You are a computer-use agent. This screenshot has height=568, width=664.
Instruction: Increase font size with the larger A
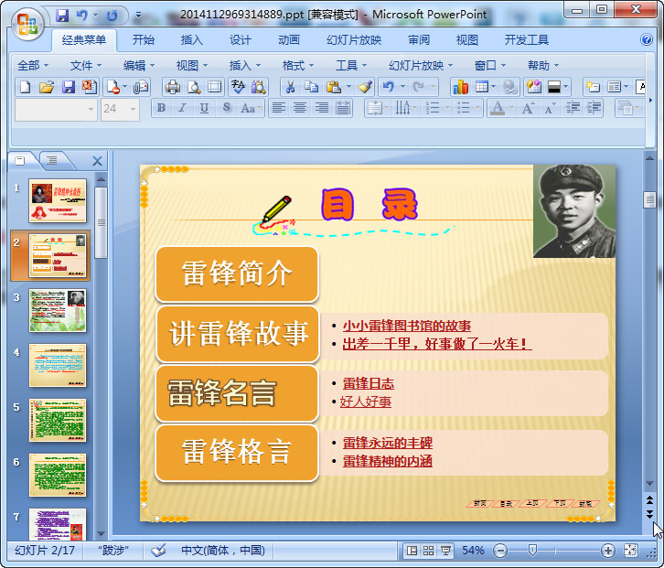(528, 109)
